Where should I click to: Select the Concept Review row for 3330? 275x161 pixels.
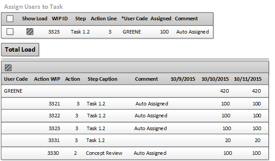[x=135, y=153]
